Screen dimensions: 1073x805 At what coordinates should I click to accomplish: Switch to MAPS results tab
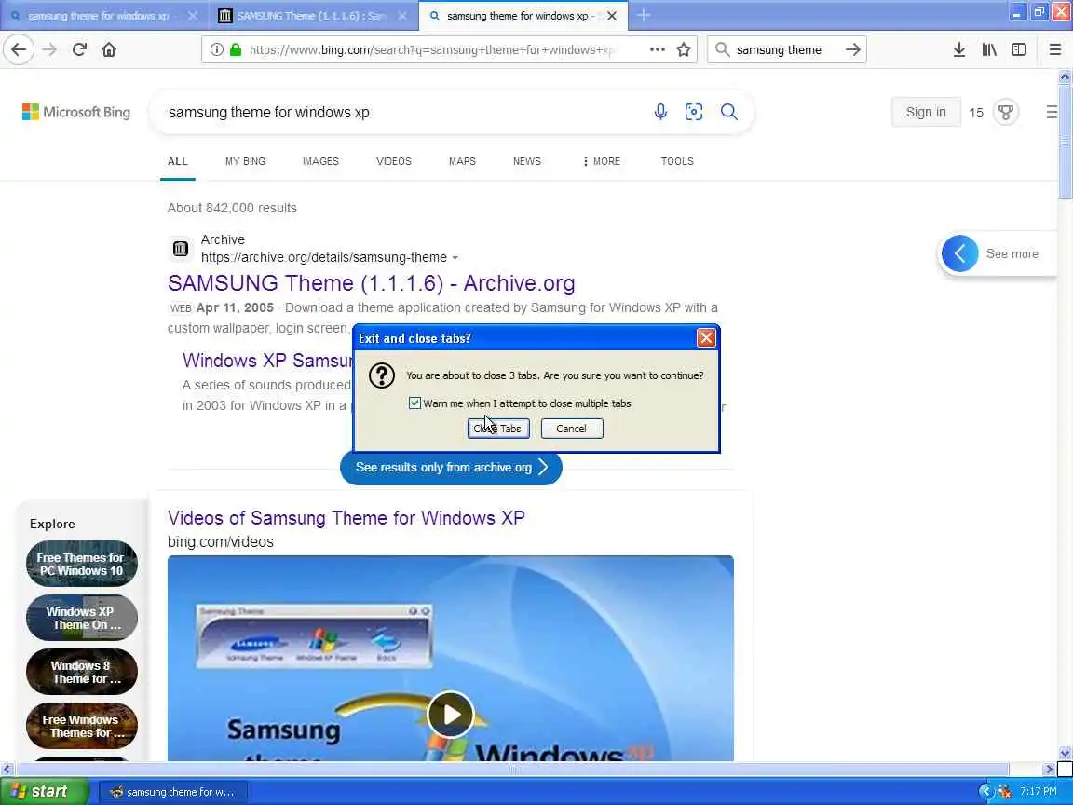click(462, 161)
